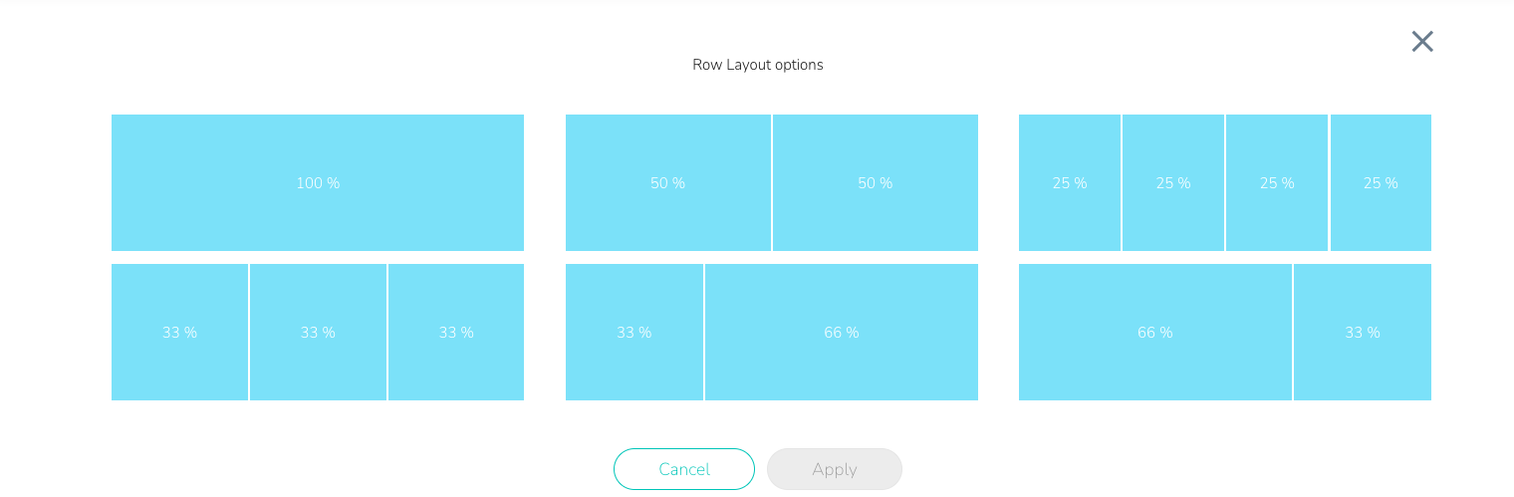
Task: Select the third 25 % column block
Action: (1276, 182)
